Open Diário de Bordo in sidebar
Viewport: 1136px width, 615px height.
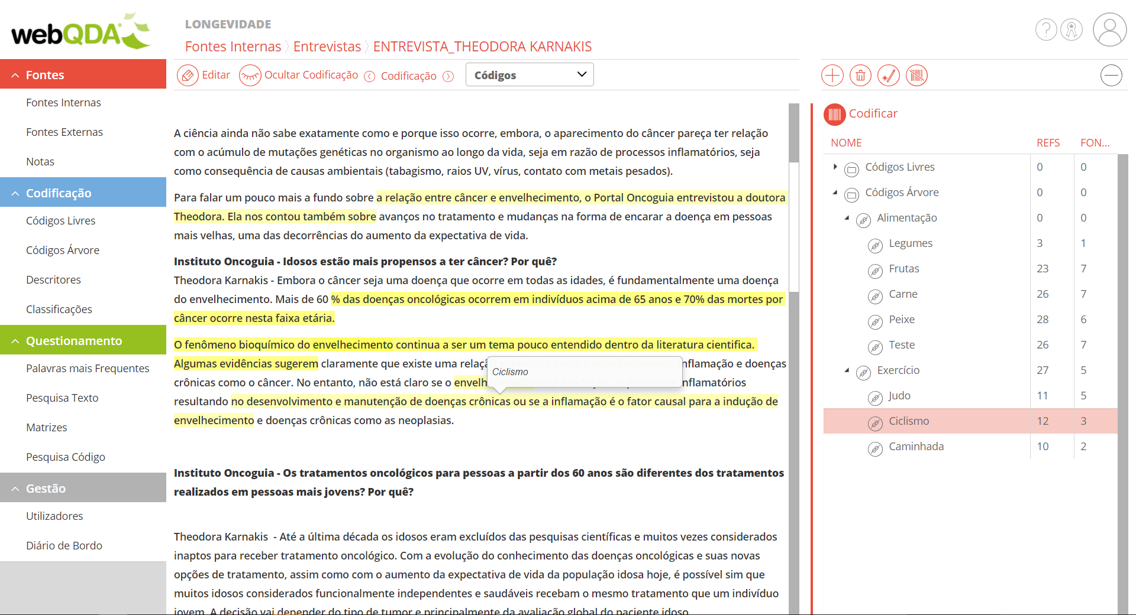coord(64,546)
